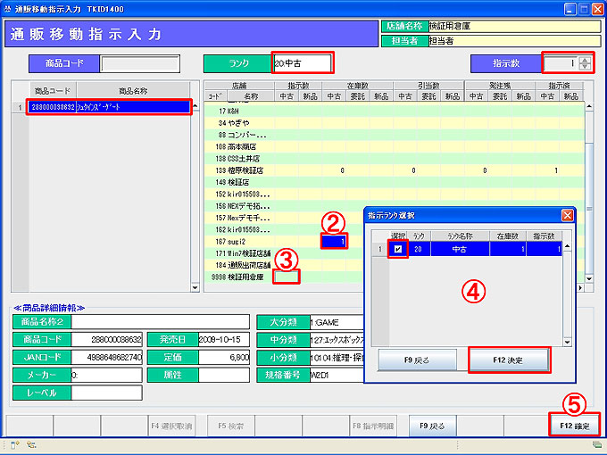This screenshot has height=455, width=607.
Task: Select store row 108 高本商店
Action: coord(394,146)
